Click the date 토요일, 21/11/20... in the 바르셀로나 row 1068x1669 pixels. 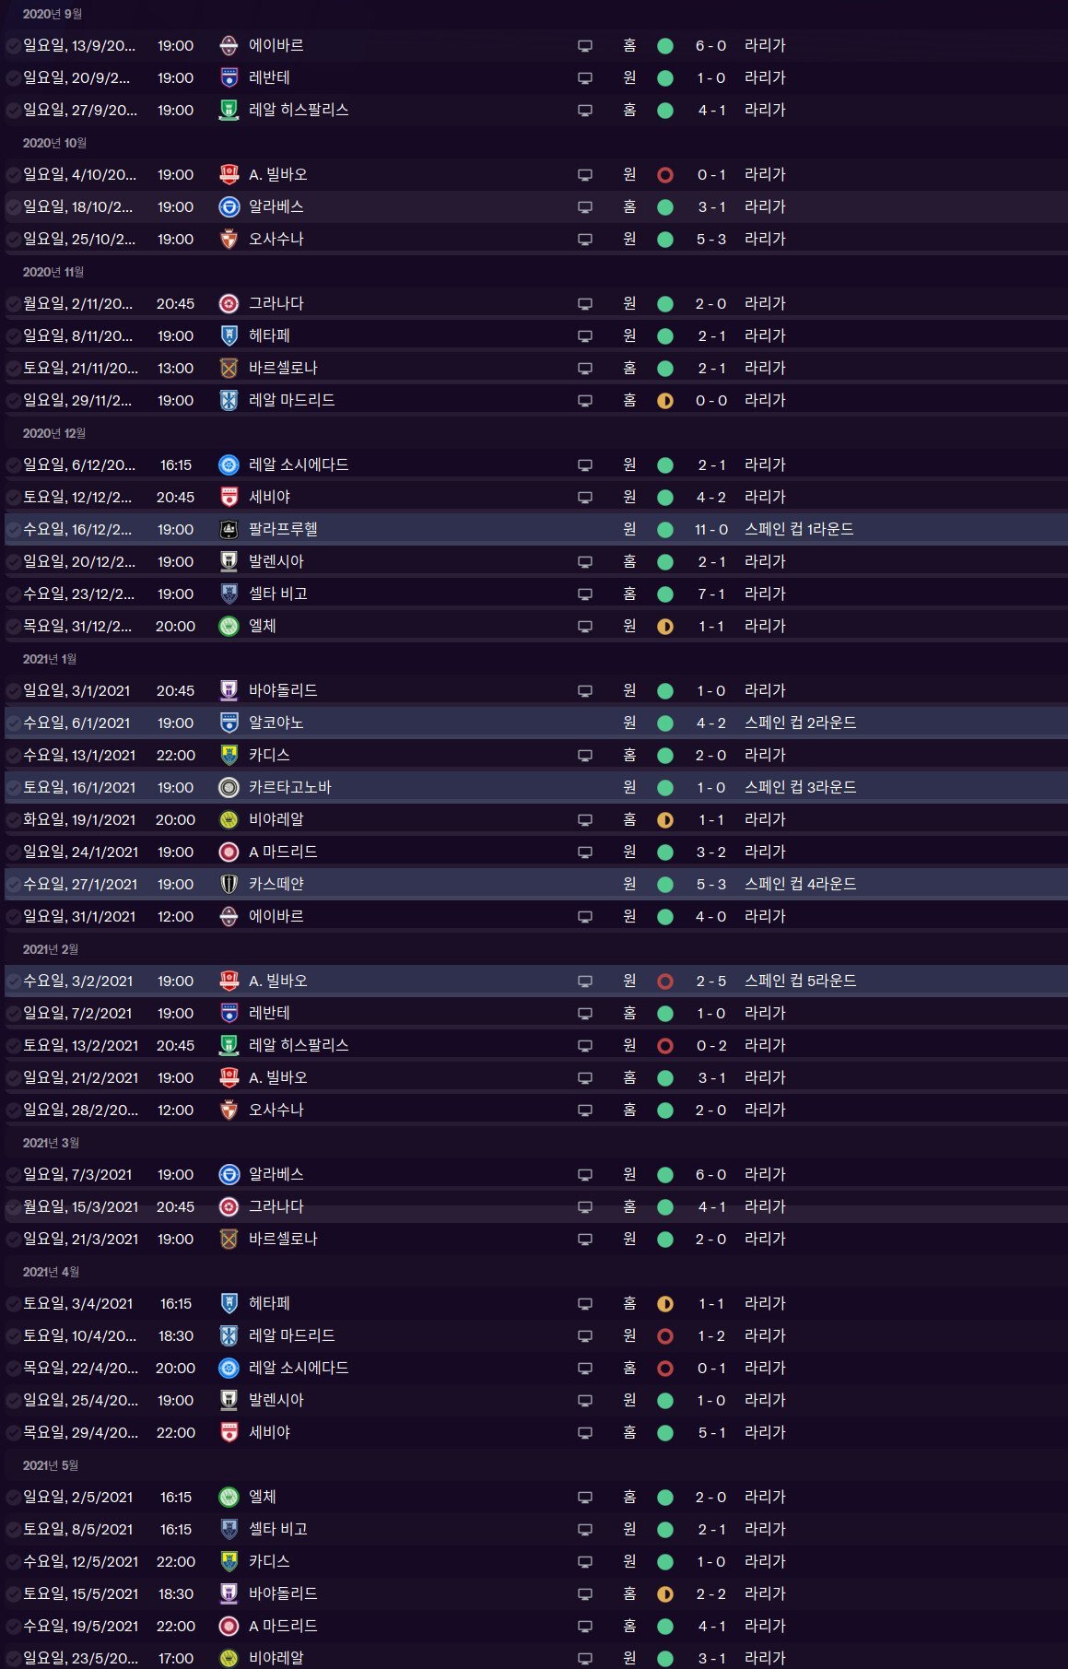pos(80,368)
